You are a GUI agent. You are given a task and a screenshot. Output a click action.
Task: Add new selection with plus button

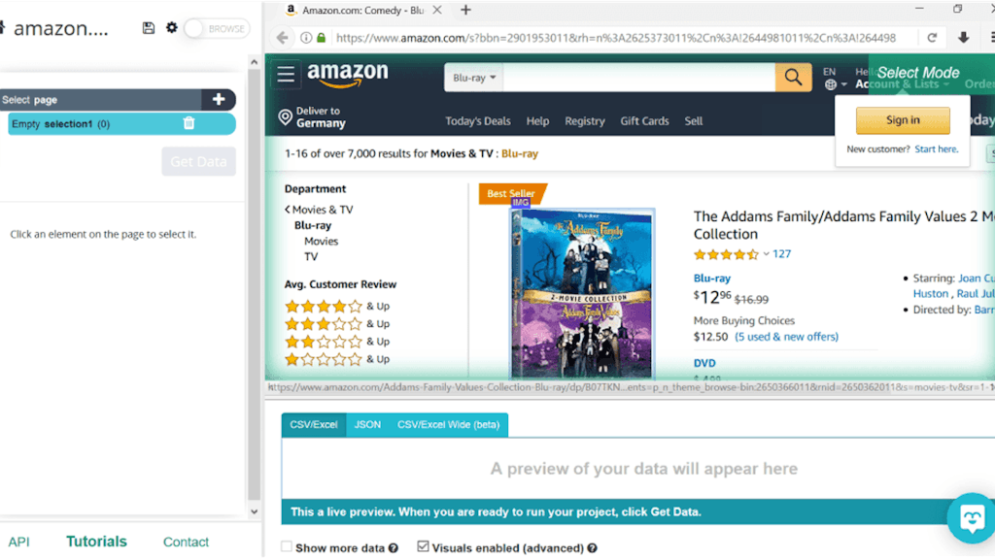pyautogui.click(x=219, y=100)
